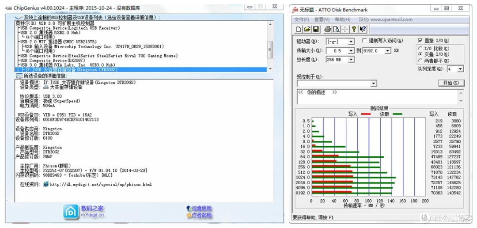Uncheck the 直接 I/O checkbox
477x228 pixels.
pyautogui.click(x=420, y=41)
